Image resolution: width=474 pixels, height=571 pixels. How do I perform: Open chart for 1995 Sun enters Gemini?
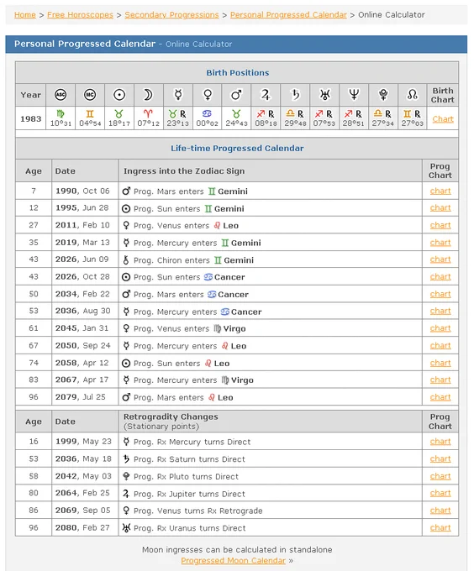(440, 208)
